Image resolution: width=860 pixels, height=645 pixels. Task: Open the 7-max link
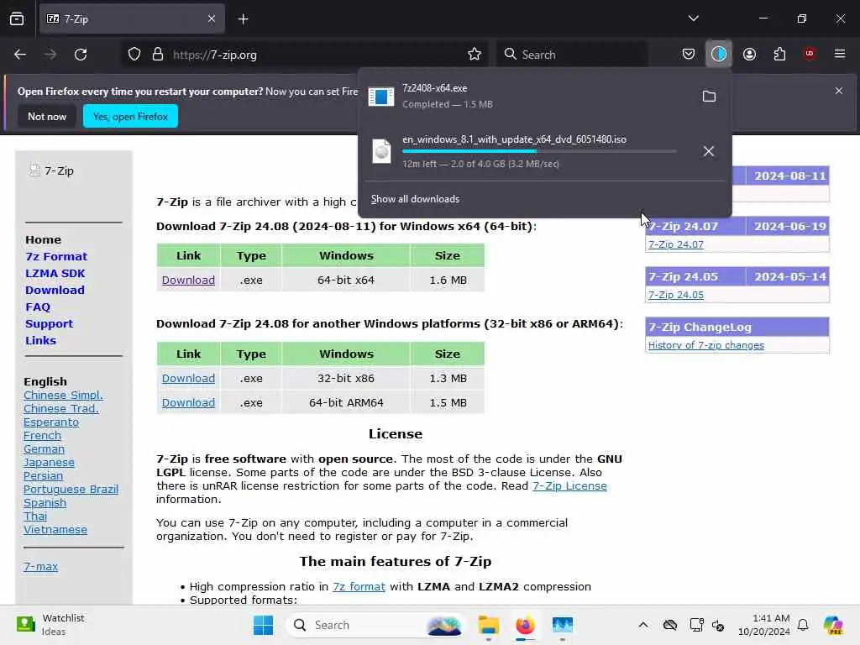[40, 567]
